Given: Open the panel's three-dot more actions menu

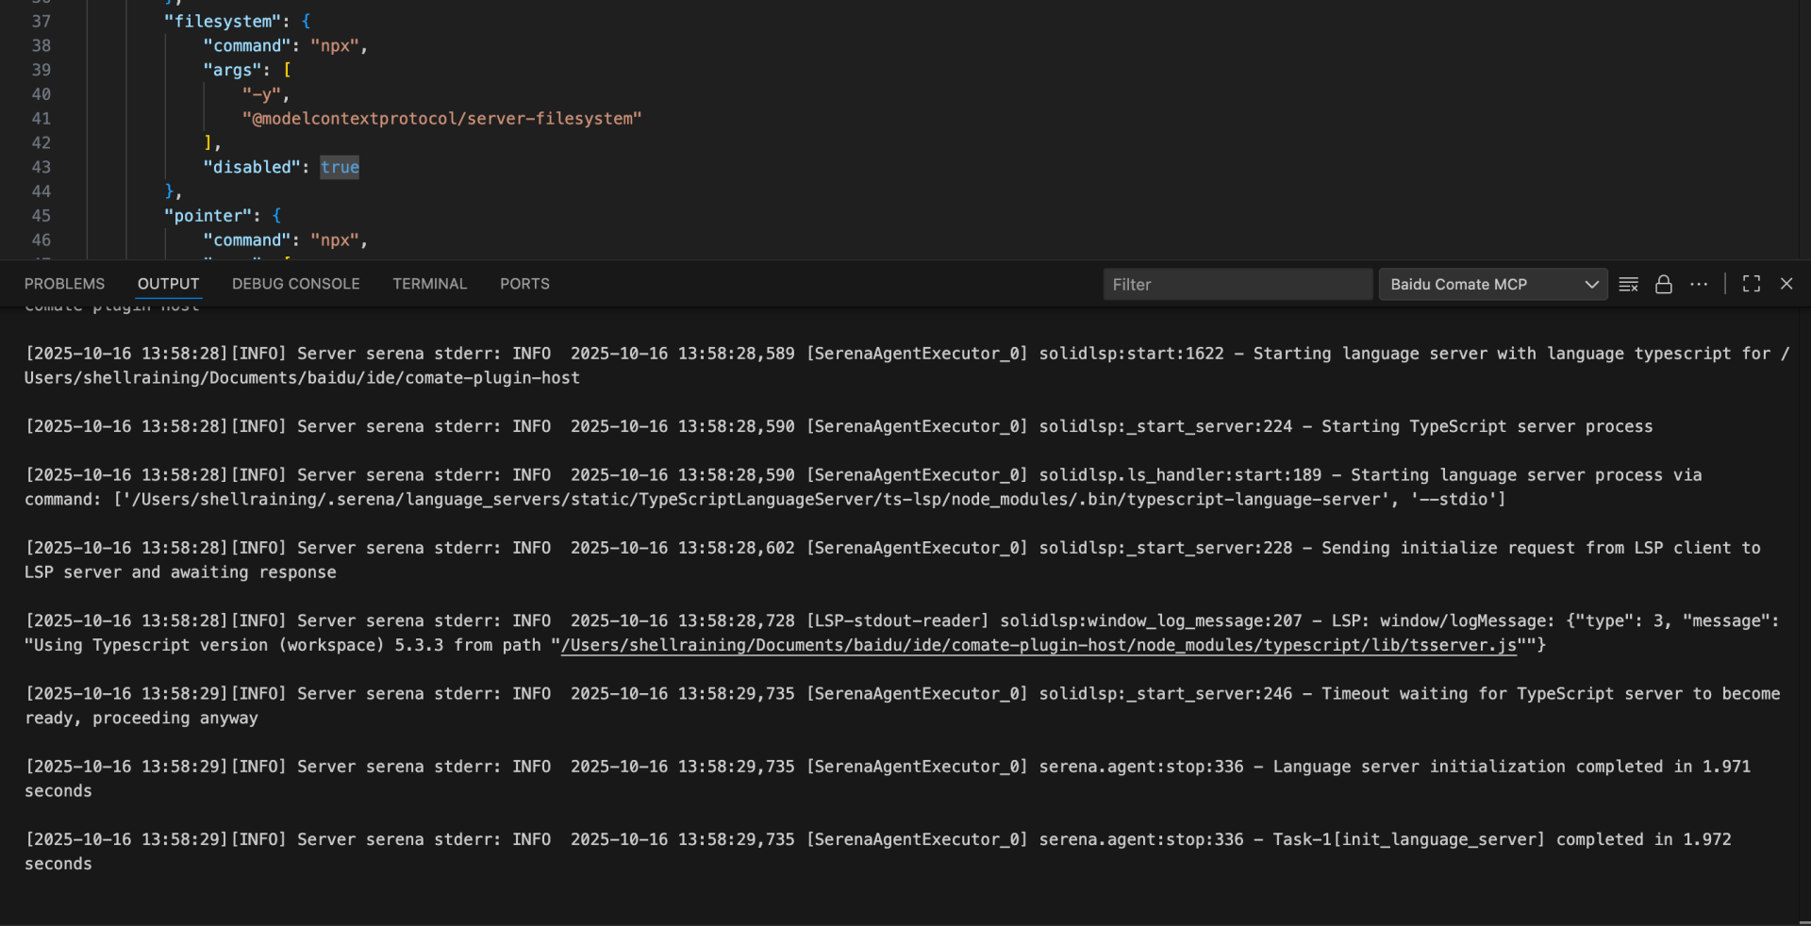Looking at the screenshot, I should 1699,285.
